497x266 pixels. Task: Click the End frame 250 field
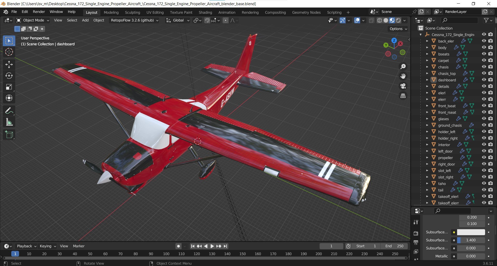pos(394,246)
